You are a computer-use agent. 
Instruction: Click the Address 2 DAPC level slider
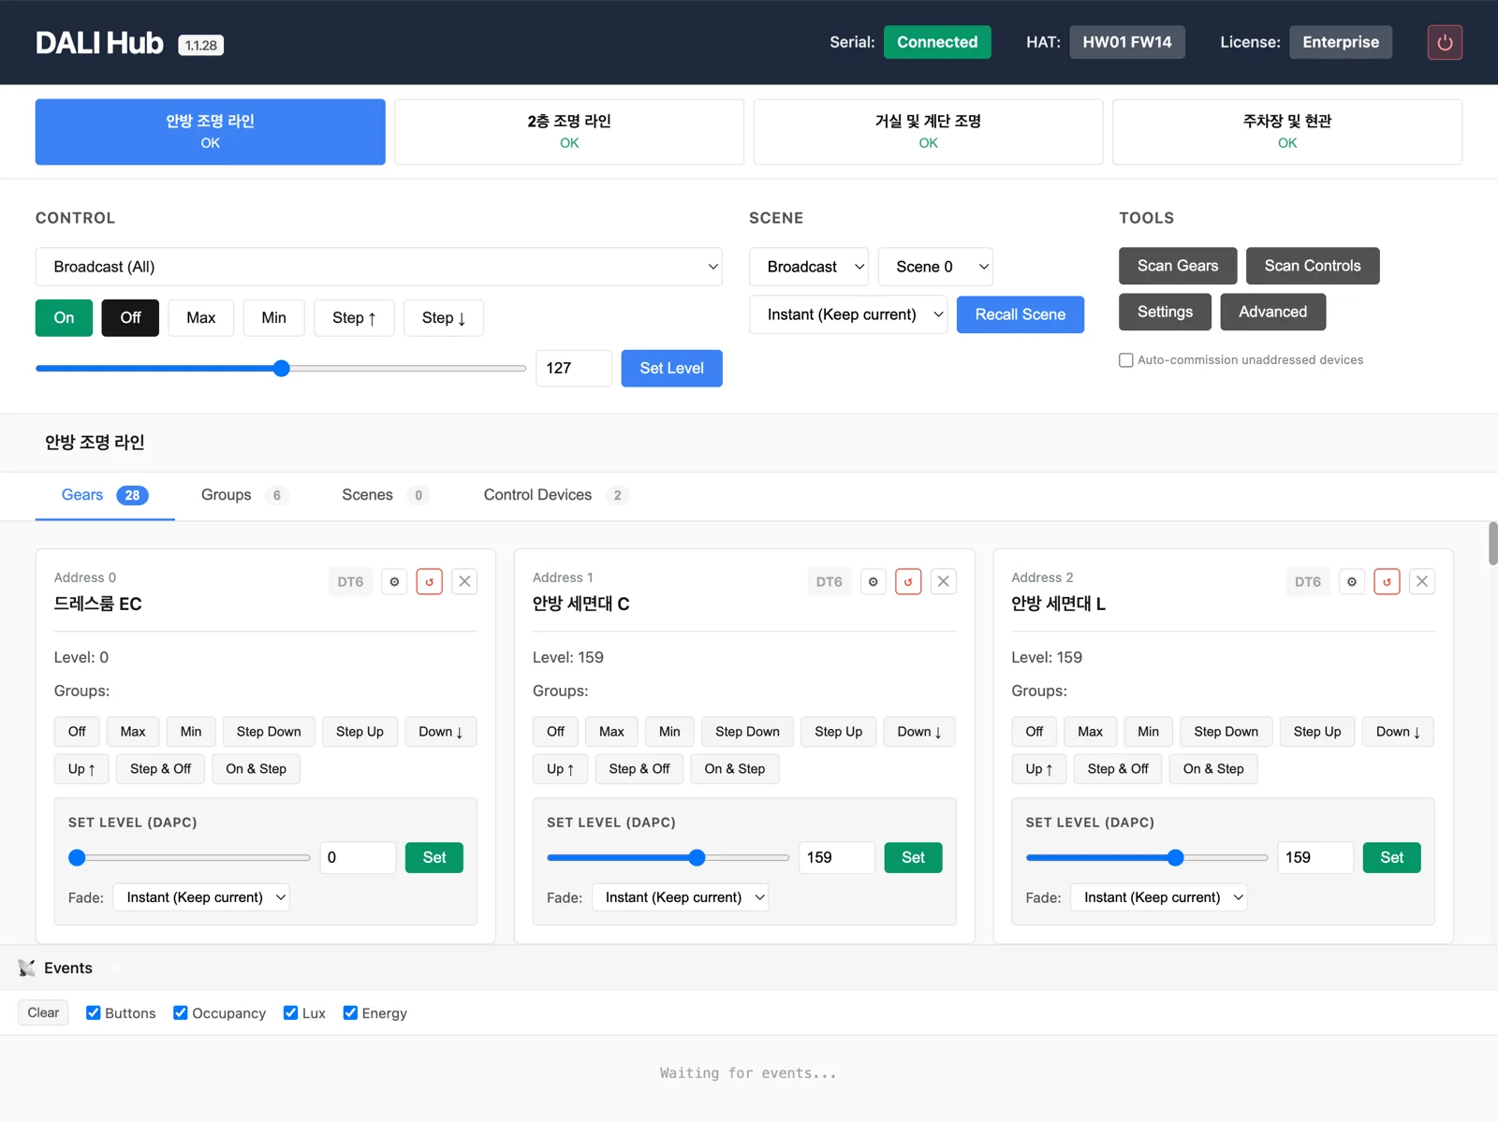[x=1147, y=857]
